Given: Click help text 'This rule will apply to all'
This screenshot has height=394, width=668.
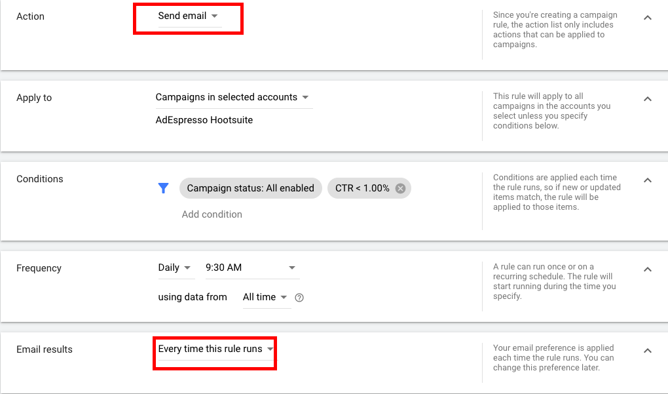Looking at the screenshot, I should [x=551, y=111].
